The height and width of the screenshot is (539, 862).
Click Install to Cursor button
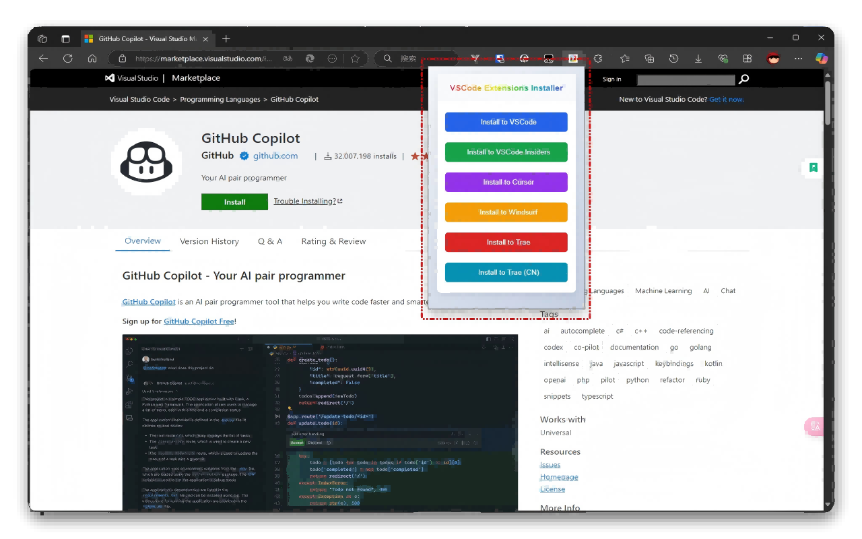[506, 182]
